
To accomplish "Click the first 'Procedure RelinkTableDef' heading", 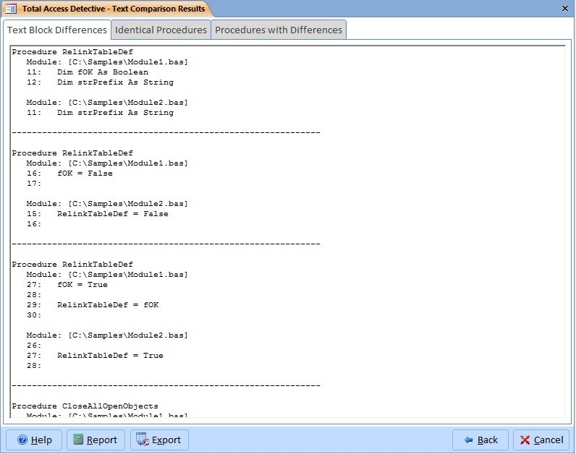I will pyautogui.click(x=72, y=52).
